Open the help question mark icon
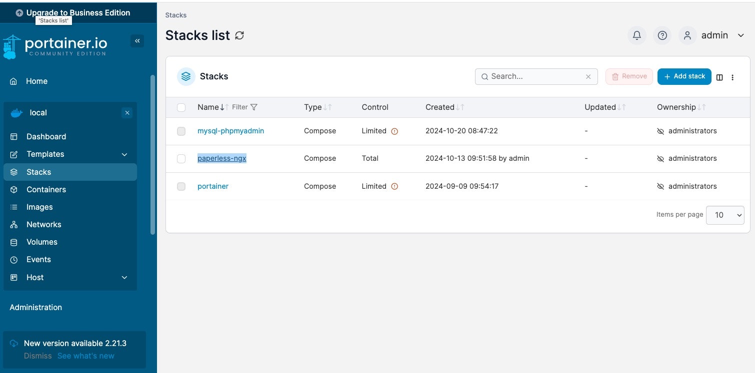755x373 pixels. click(x=662, y=35)
